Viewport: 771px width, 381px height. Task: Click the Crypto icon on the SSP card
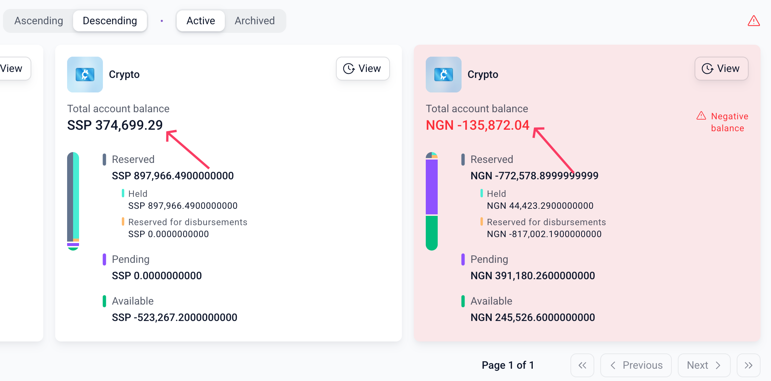pyautogui.click(x=85, y=75)
